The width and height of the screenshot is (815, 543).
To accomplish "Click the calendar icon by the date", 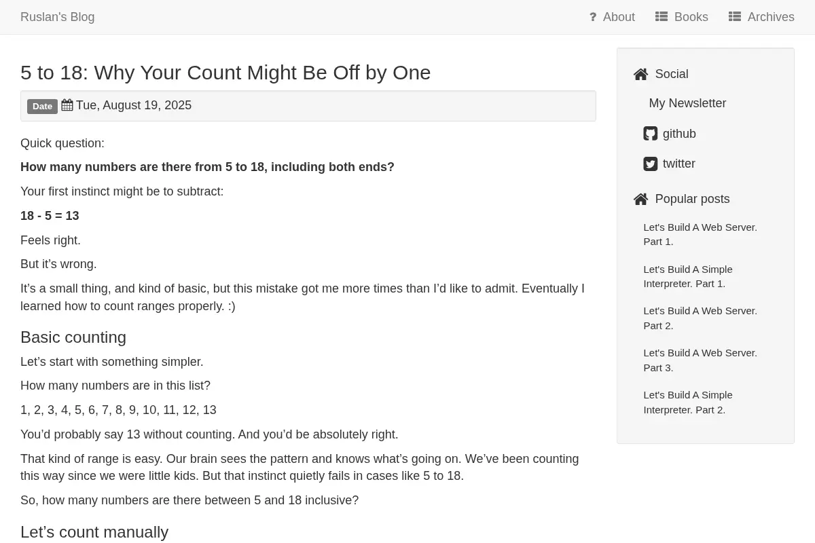I will click(x=67, y=105).
